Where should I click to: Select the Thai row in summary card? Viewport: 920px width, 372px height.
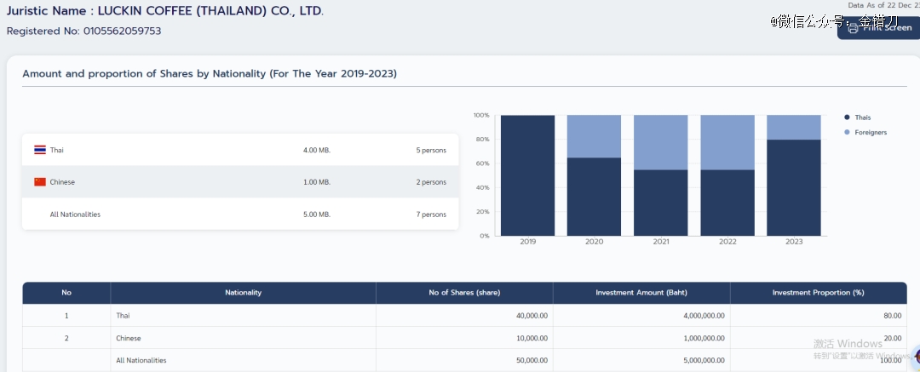(x=240, y=150)
